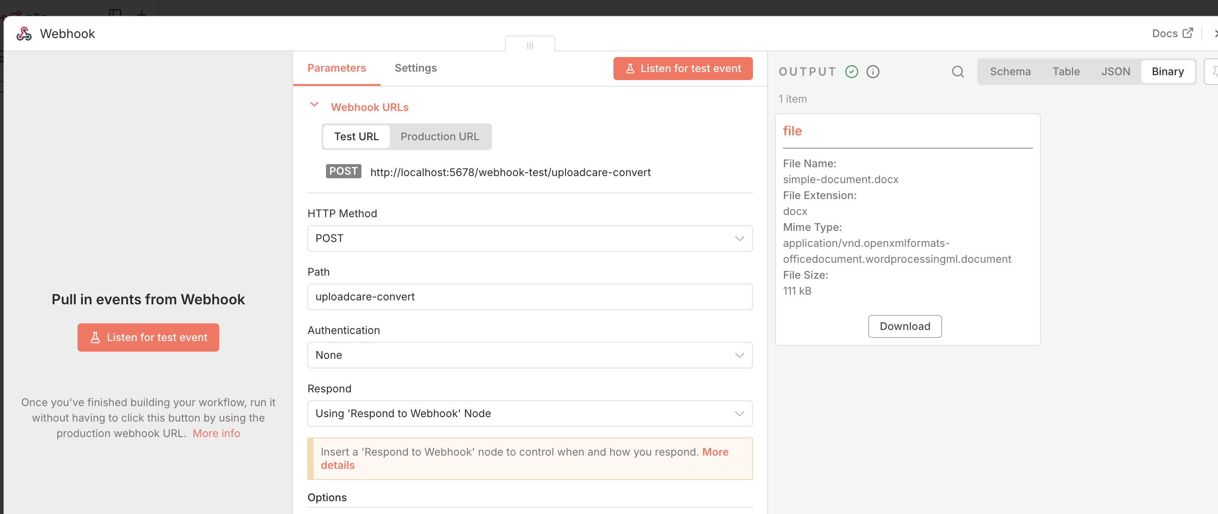Click the output success checkmark icon
Image resolution: width=1218 pixels, height=514 pixels.
point(852,71)
